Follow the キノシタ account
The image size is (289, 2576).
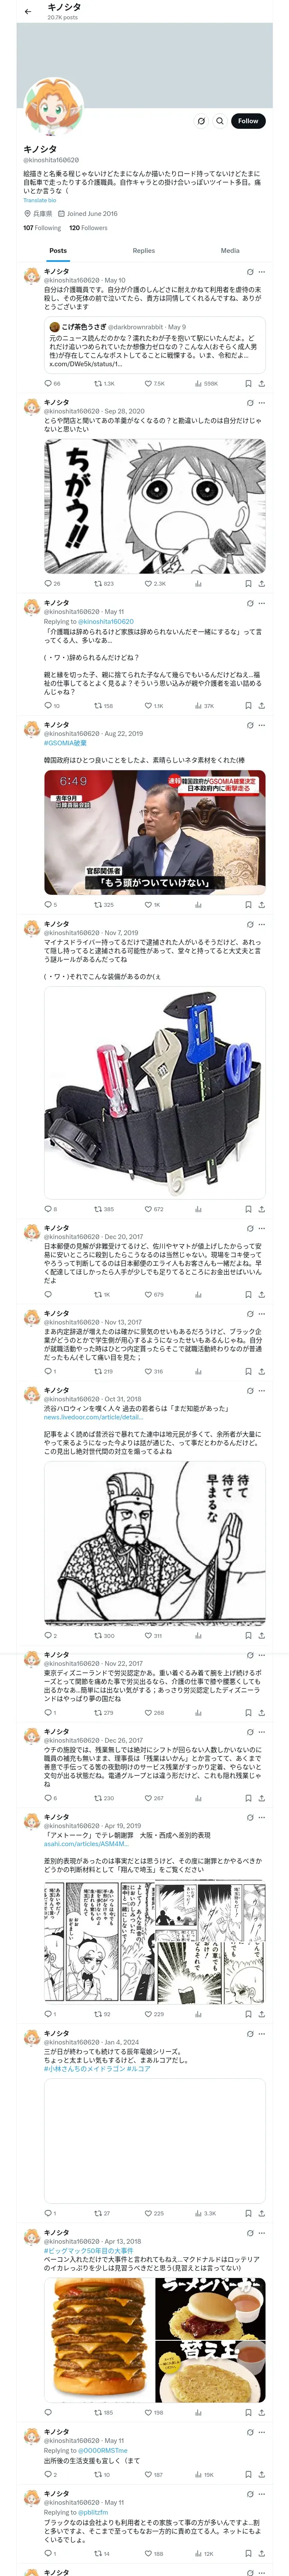coord(248,121)
